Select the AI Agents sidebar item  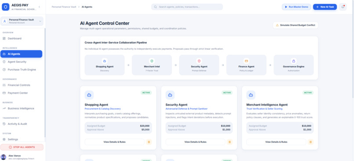pyautogui.click(x=21, y=54)
